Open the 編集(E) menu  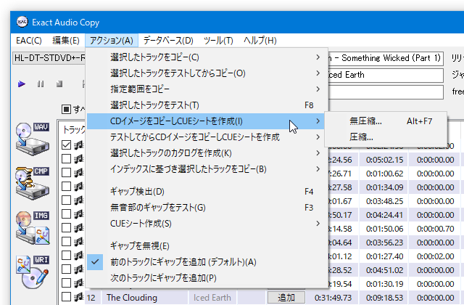66,41
